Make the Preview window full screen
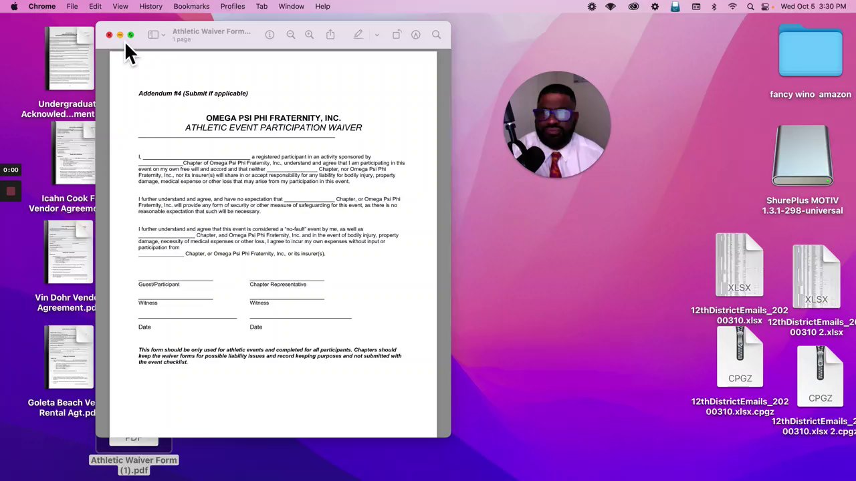The width and height of the screenshot is (856, 481). pos(130,35)
